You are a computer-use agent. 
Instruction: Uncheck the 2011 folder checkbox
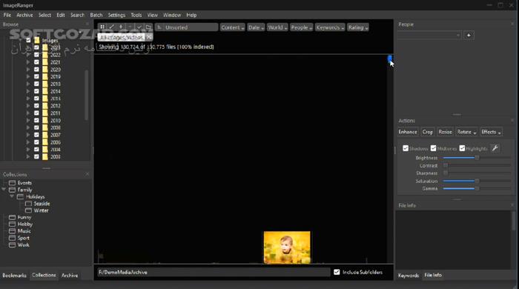click(36, 113)
